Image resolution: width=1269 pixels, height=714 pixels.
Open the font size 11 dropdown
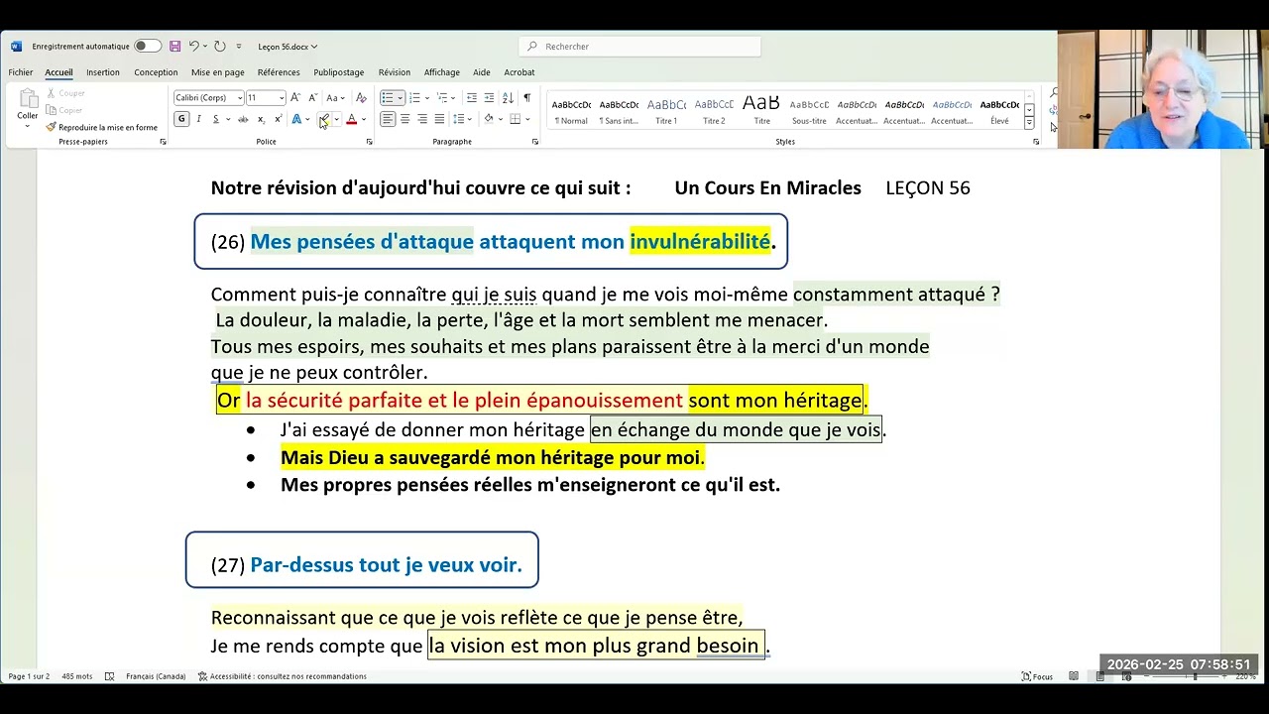(282, 98)
